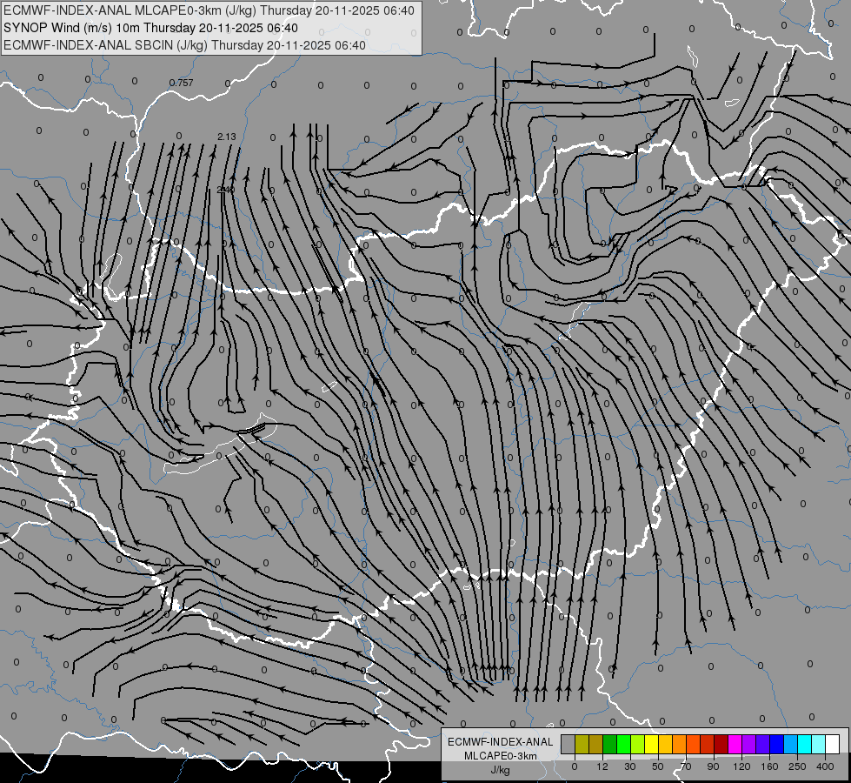Click the '400' tick label in the legend
Viewport: 851px width, 783px height.
825,766
